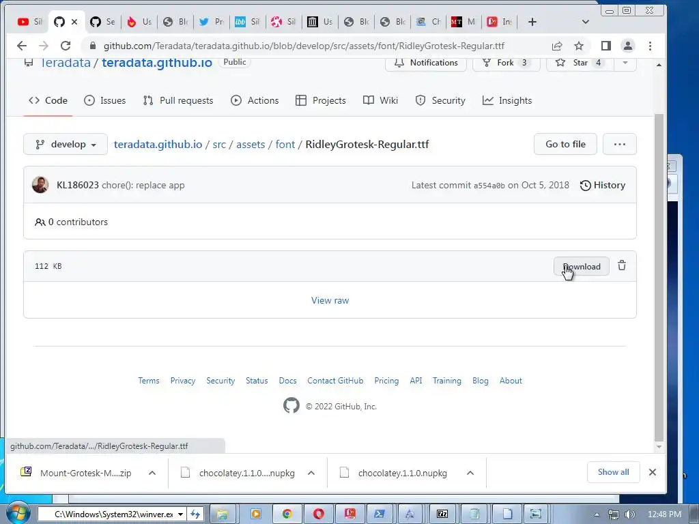
Task: Close the downloads bar
Action: pyautogui.click(x=652, y=472)
